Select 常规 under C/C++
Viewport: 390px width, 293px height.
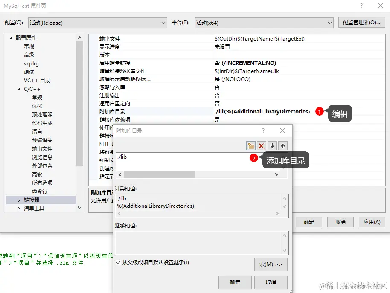tap(37, 97)
